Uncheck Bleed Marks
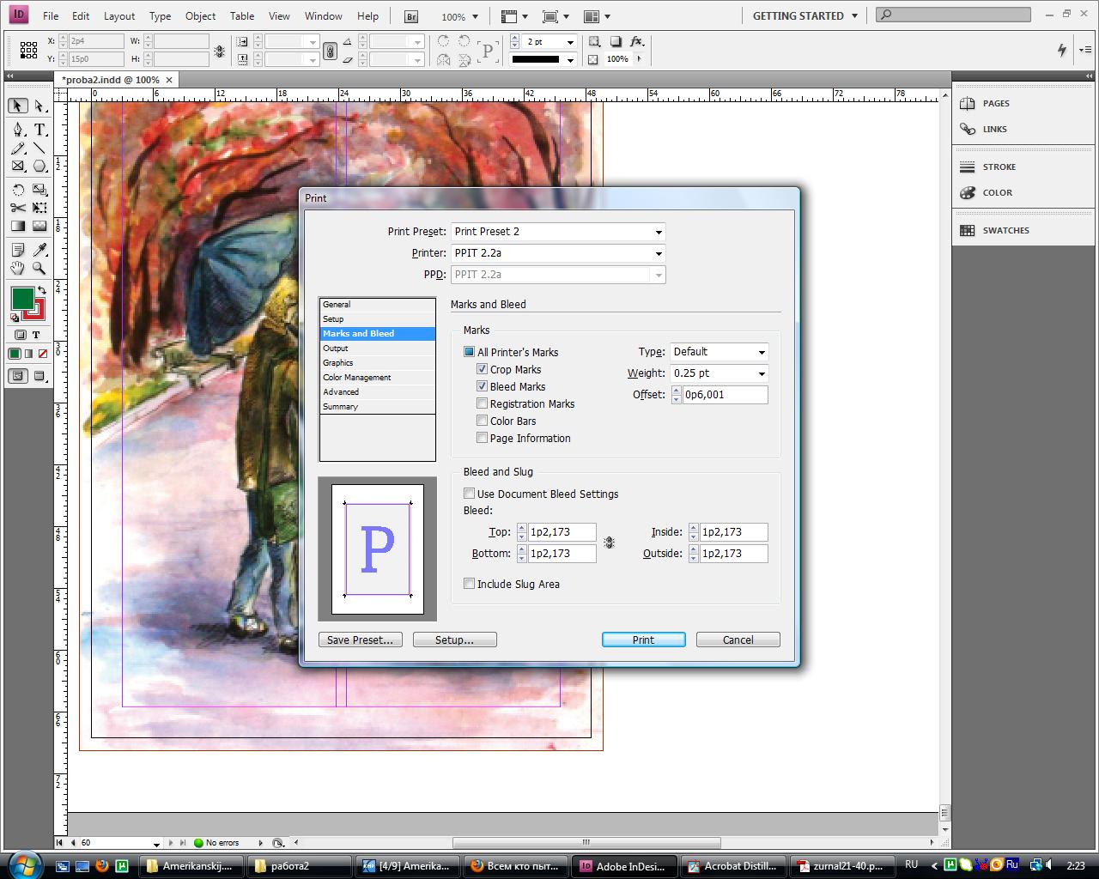This screenshot has height=879, width=1099. click(x=482, y=386)
